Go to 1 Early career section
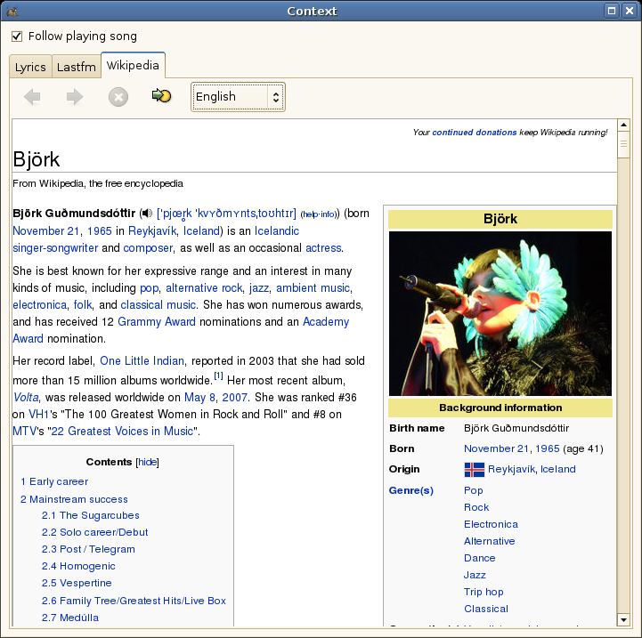 coord(54,481)
